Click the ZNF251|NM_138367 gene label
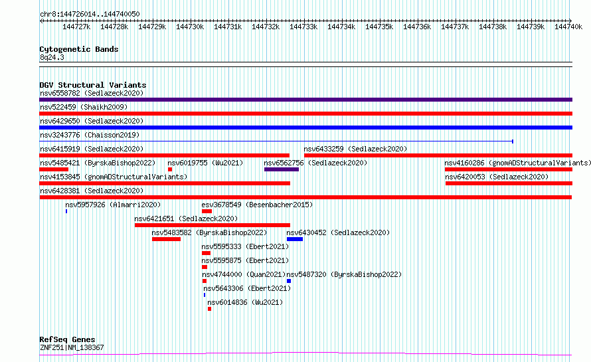 [x=72, y=347]
